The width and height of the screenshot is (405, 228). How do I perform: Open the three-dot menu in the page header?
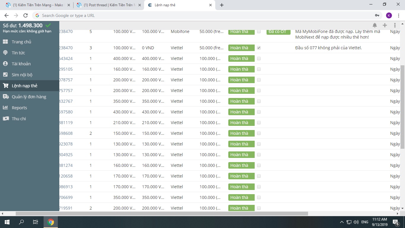(x=395, y=26)
